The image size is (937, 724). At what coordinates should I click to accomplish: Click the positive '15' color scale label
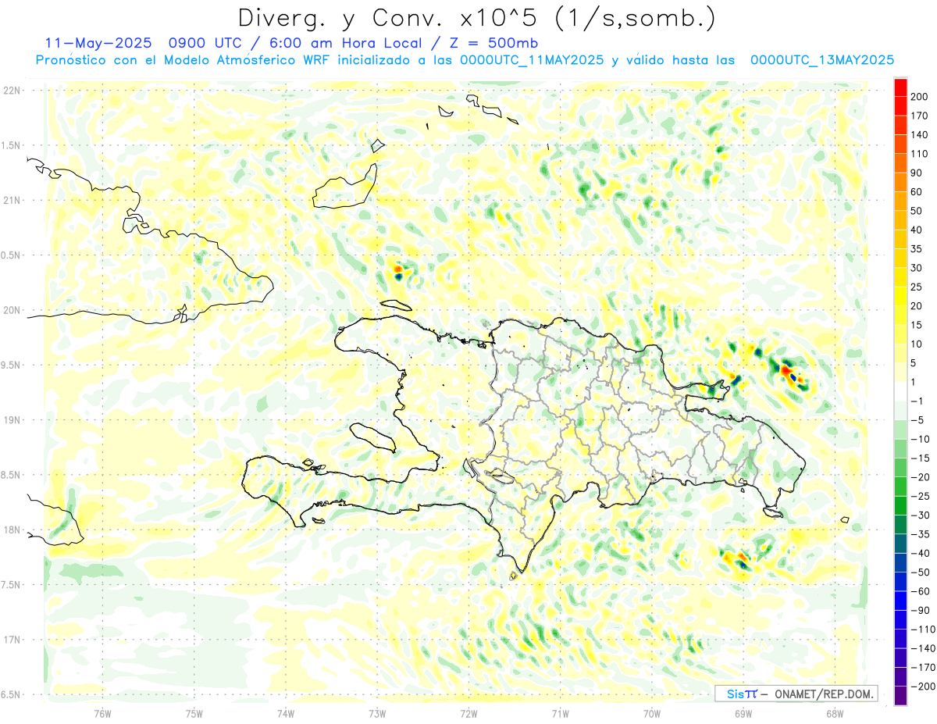[x=917, y=325]
